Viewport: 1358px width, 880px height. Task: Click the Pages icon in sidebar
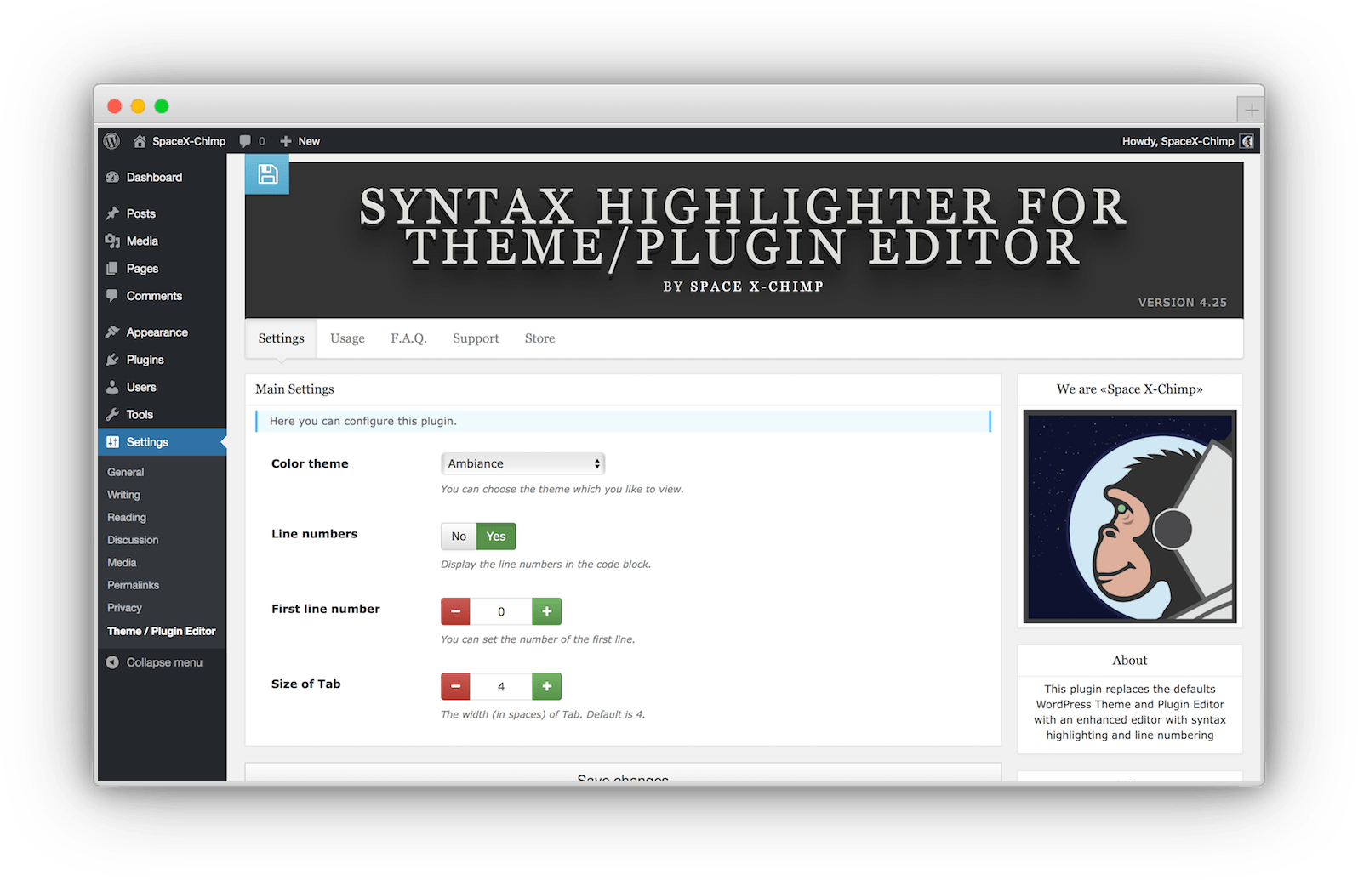pyautogui.click(x=112, y=269)
